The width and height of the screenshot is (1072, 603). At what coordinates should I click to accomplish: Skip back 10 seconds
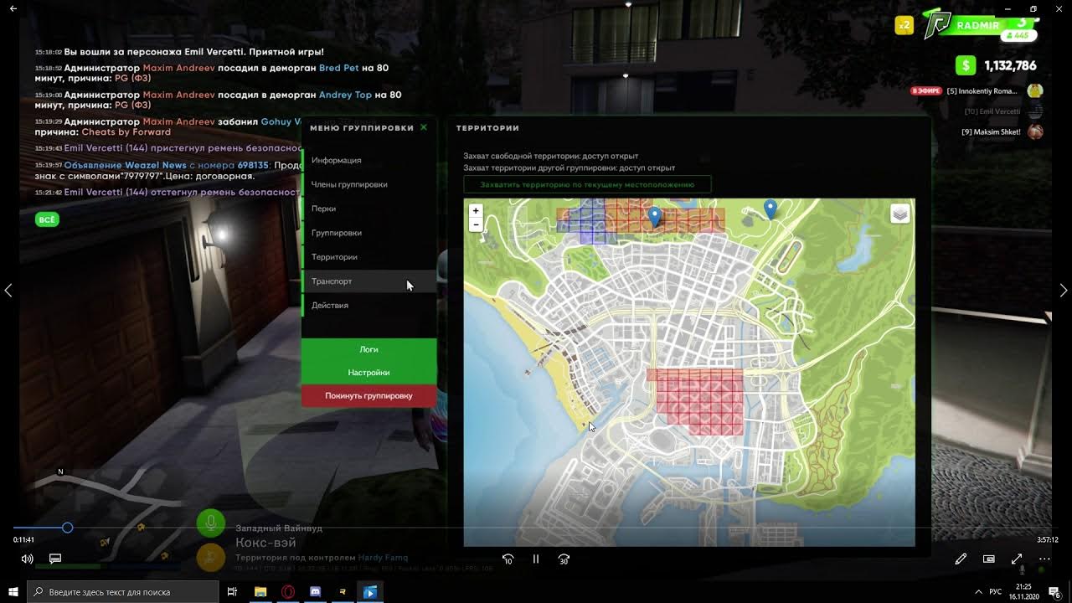(x=508, y=559)
